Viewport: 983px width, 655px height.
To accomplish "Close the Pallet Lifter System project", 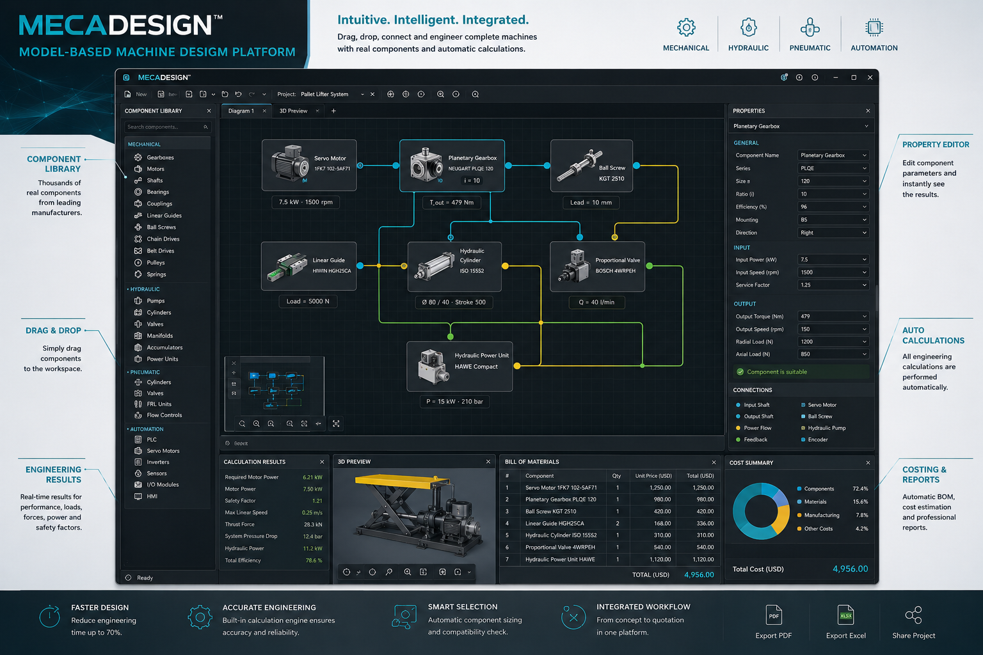I will [372, 94].
